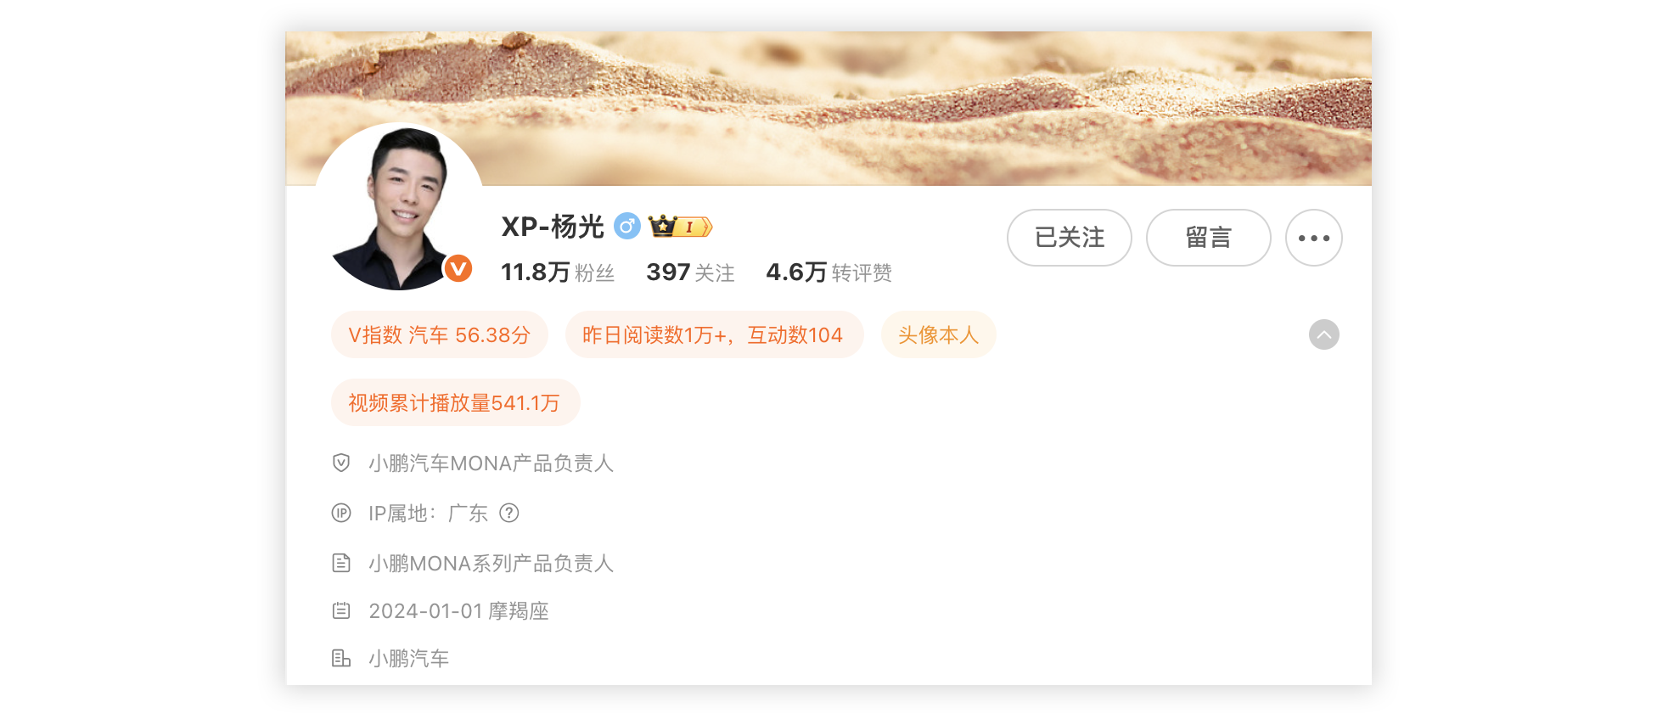Click the 昨日阅读数1万+ stats tag
Image resolution: width=1657 pixels, height=719 pixels.
pos(715,334)
